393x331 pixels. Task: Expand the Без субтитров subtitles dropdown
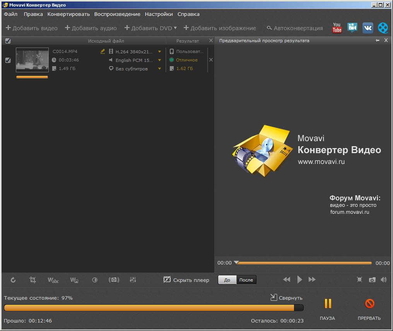[x=159, y=69]
